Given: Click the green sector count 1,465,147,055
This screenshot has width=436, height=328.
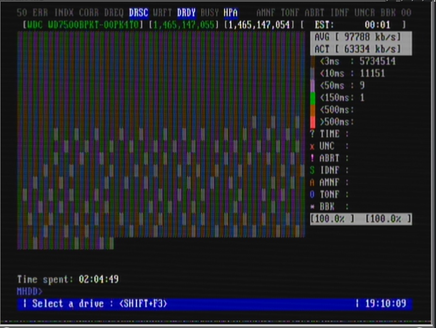Looking at the screenshot, I should click(x=184, y=25).
